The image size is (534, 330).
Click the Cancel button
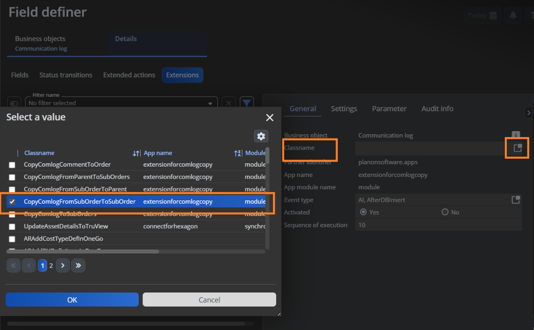(x=209, y=300)
